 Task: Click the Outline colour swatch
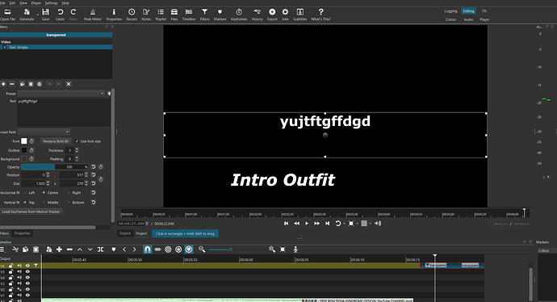coord(23,150)
